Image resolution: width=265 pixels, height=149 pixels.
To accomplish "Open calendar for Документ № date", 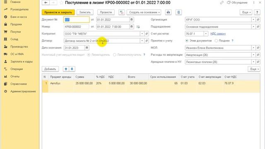I will coord(132,19).
